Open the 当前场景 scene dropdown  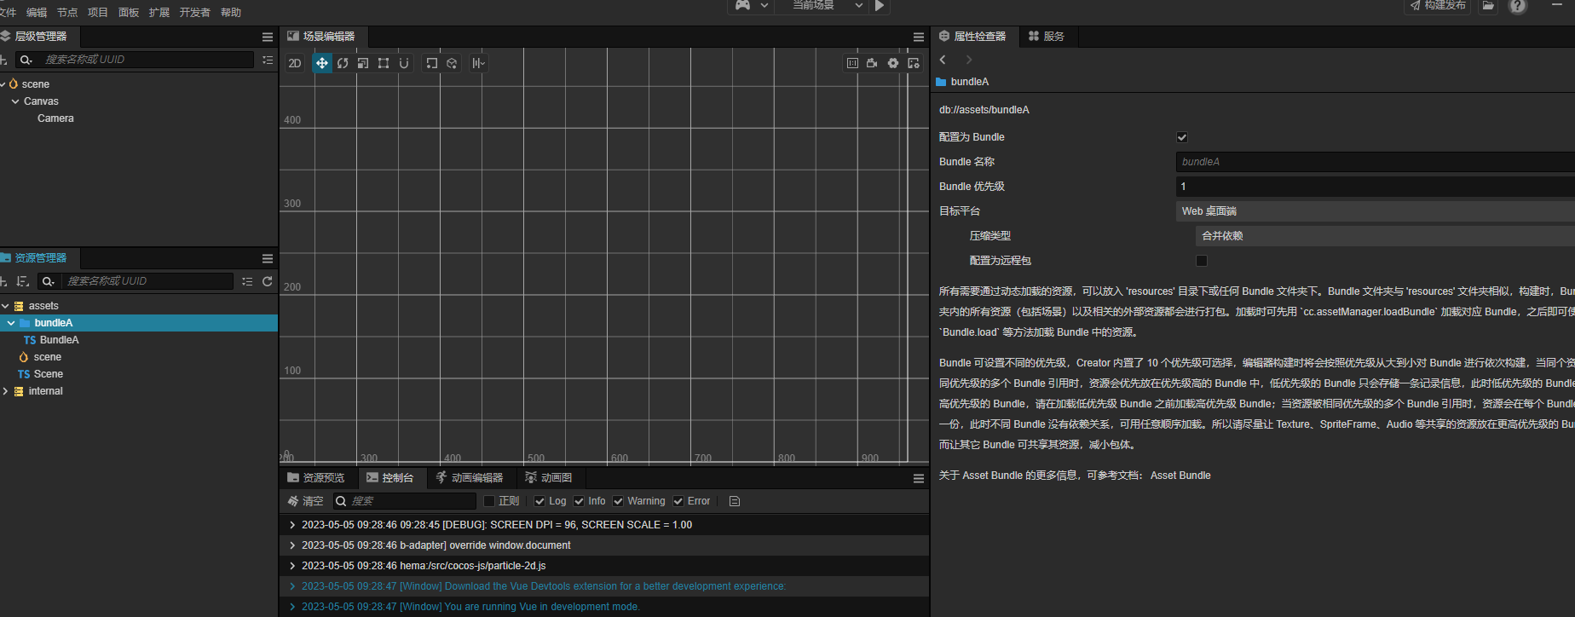[822, 6]
